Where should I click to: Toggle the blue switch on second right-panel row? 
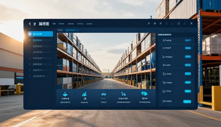188,48
